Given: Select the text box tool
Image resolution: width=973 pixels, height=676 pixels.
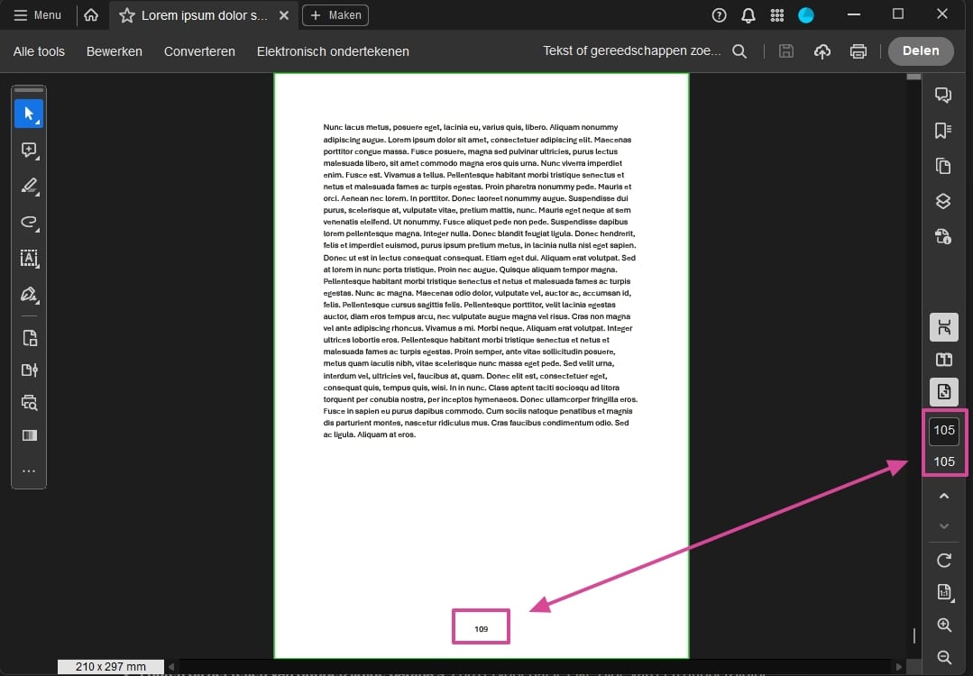Looking at the screenshot, I should coord(29,258).
